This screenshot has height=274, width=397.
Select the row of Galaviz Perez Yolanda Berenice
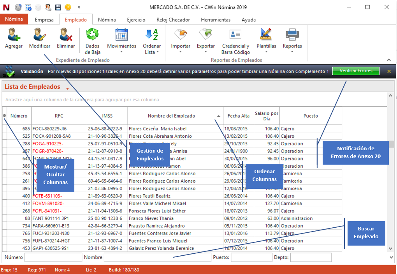pyautogui.click(x=172, y=248)
